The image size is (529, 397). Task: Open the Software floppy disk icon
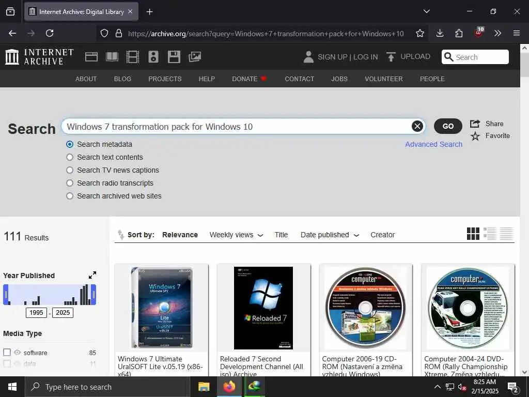pyautogui.click(x=174, y=57)
